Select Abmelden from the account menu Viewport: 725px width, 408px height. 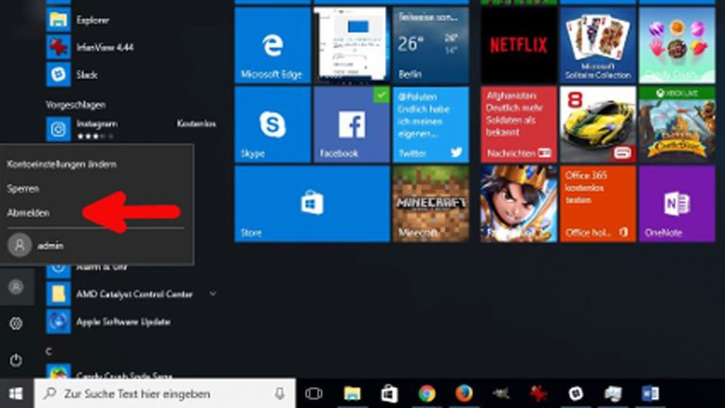click(x=28, y=213)
